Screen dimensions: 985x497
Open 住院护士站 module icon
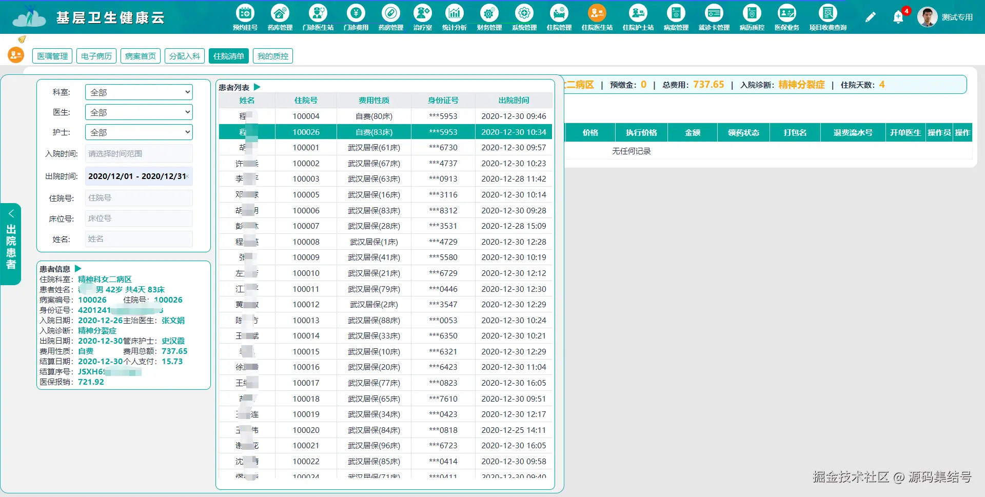coord(638,13)
